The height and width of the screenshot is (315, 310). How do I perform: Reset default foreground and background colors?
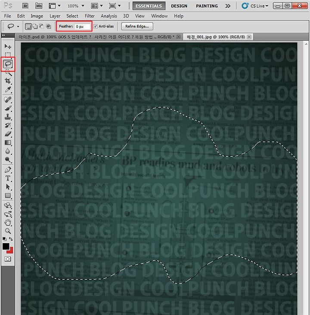click(4, 239)
